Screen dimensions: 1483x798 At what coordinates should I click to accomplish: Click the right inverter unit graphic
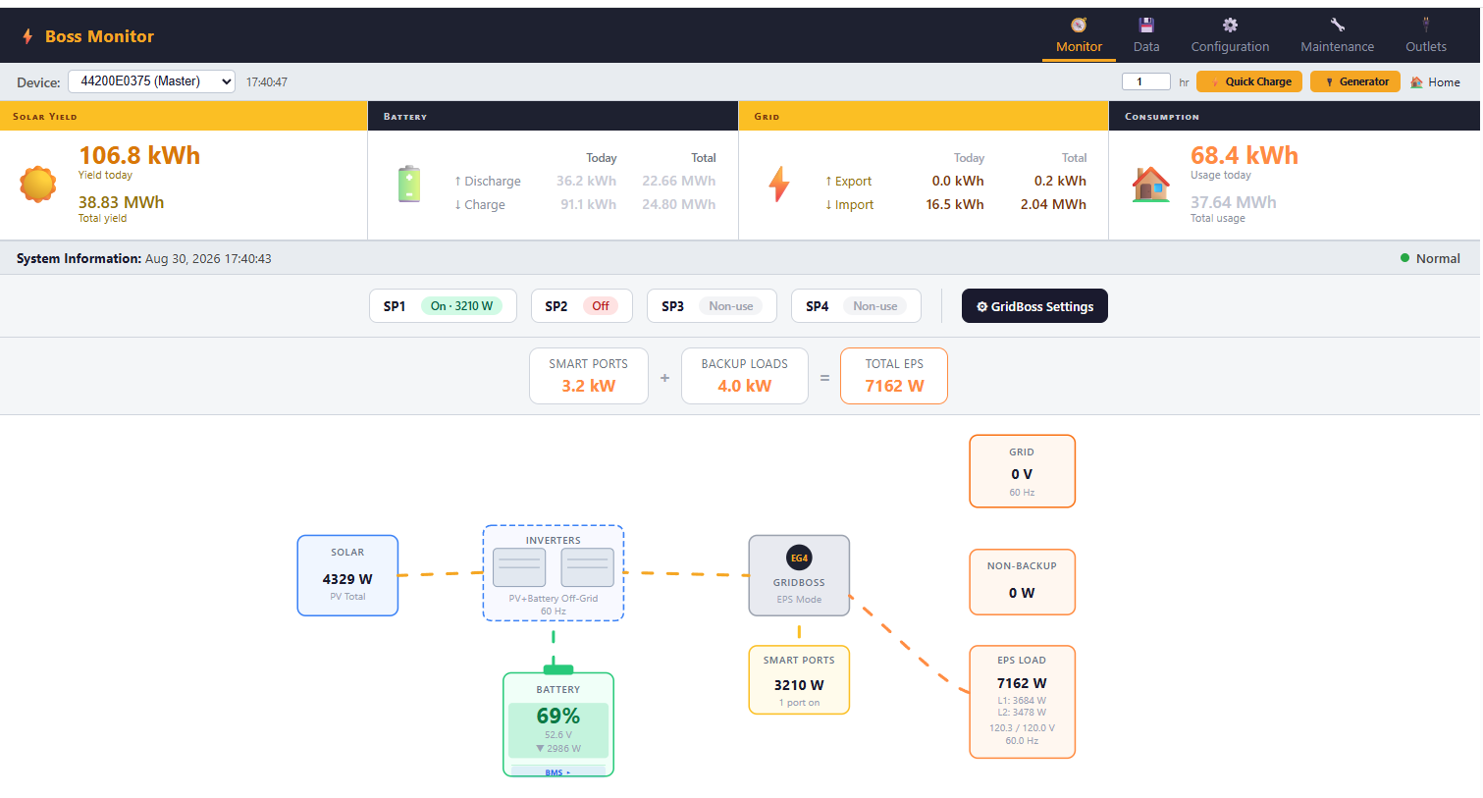588,567
